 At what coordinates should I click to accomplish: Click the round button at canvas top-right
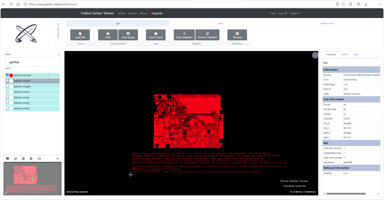point(315,55)
